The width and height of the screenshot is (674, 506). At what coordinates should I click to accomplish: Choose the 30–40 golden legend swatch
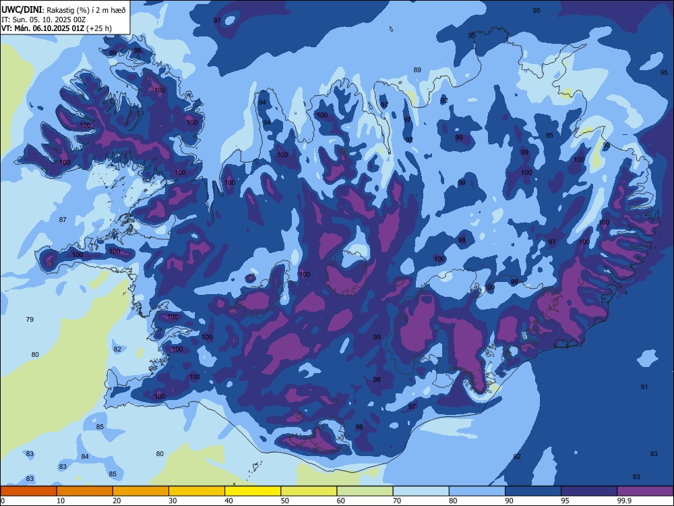point(197,491)
